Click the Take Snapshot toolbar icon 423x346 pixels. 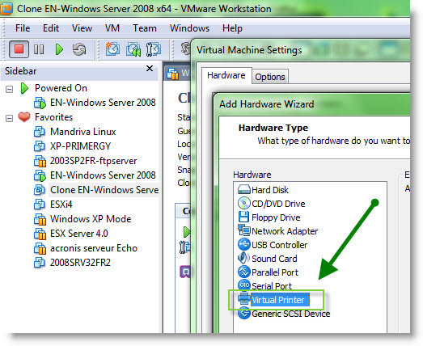coord(112,49)
